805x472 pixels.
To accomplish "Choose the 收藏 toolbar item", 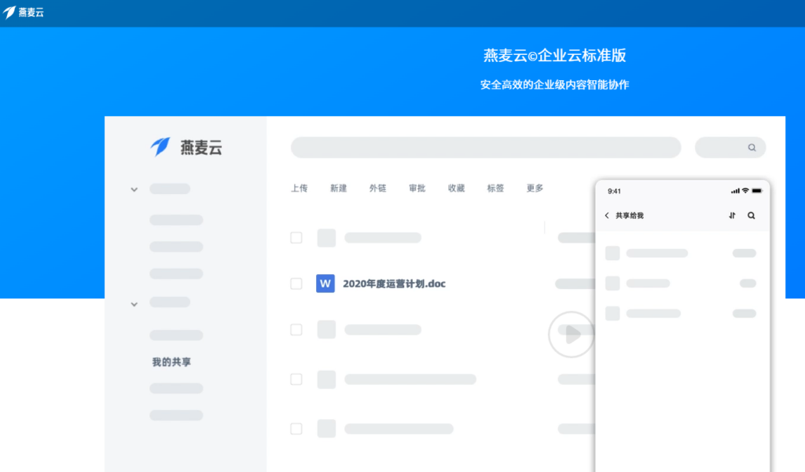I will pos(456,188).
